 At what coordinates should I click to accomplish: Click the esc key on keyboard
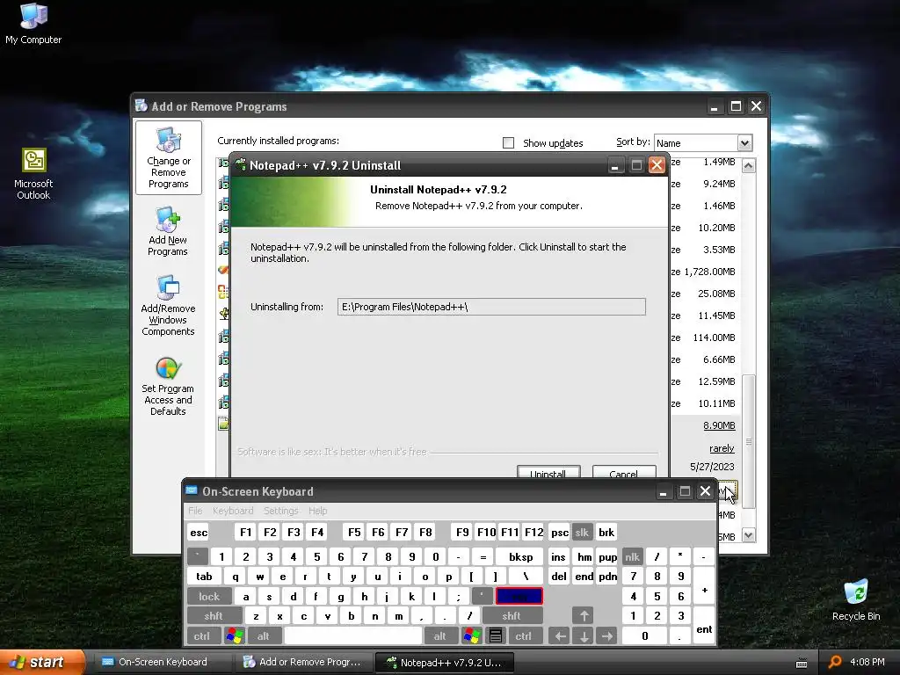[199, 532]
